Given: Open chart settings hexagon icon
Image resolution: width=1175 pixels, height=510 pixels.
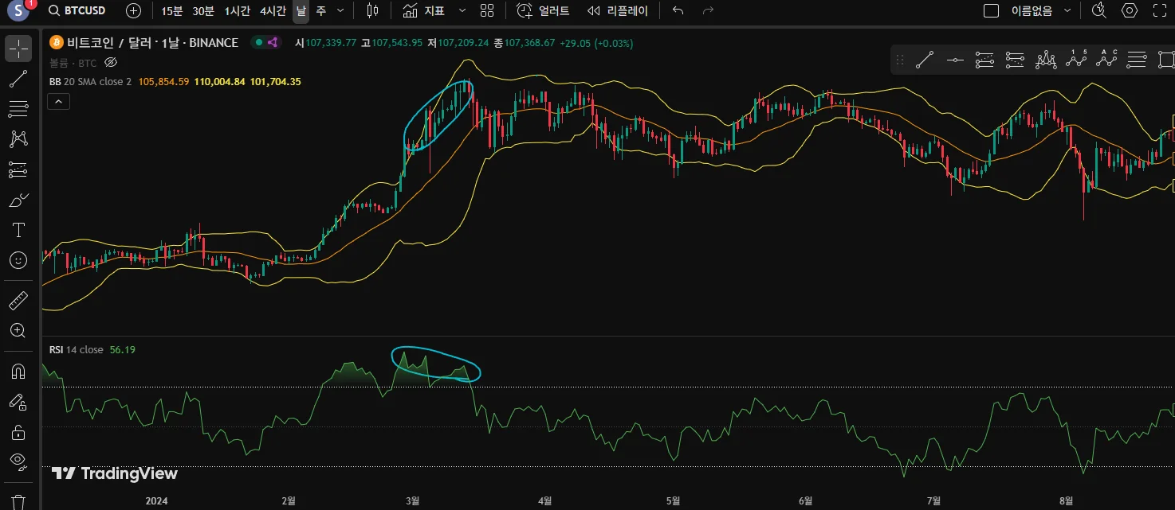Looking at the screenshot, I should (1130, 10).
